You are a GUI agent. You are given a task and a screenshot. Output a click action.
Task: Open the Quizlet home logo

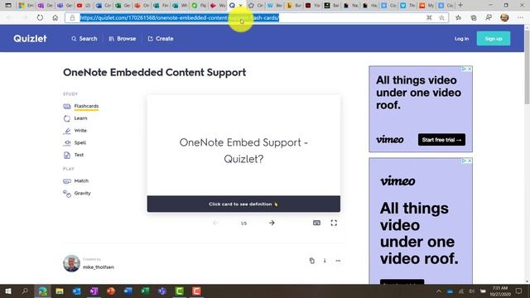pyautogui.click(x=30, y=39)
